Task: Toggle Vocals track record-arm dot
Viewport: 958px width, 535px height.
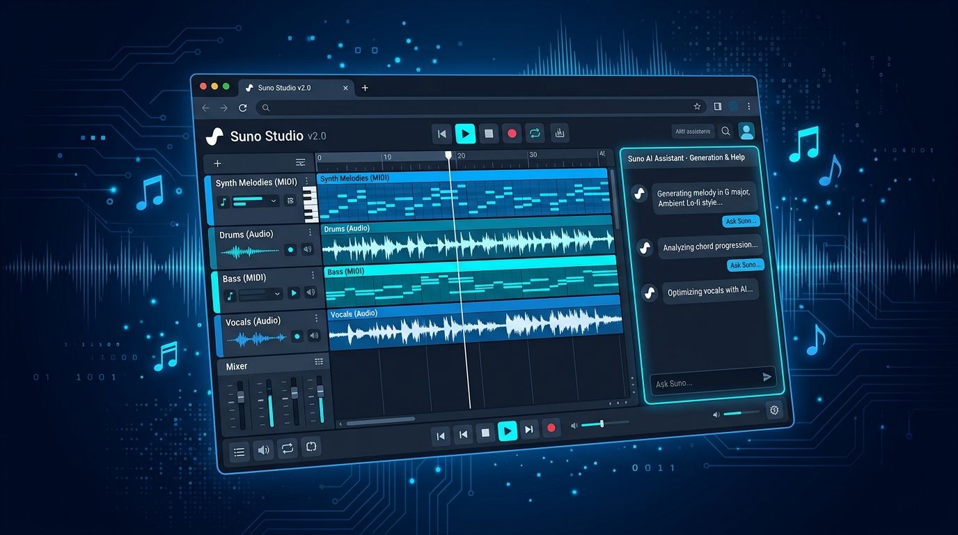Action: coord(297,336)
